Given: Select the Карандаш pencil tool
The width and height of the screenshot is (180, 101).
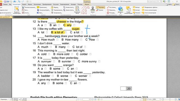Looking at the screenshot, I should pyautogui.click(x=100, y=7).
